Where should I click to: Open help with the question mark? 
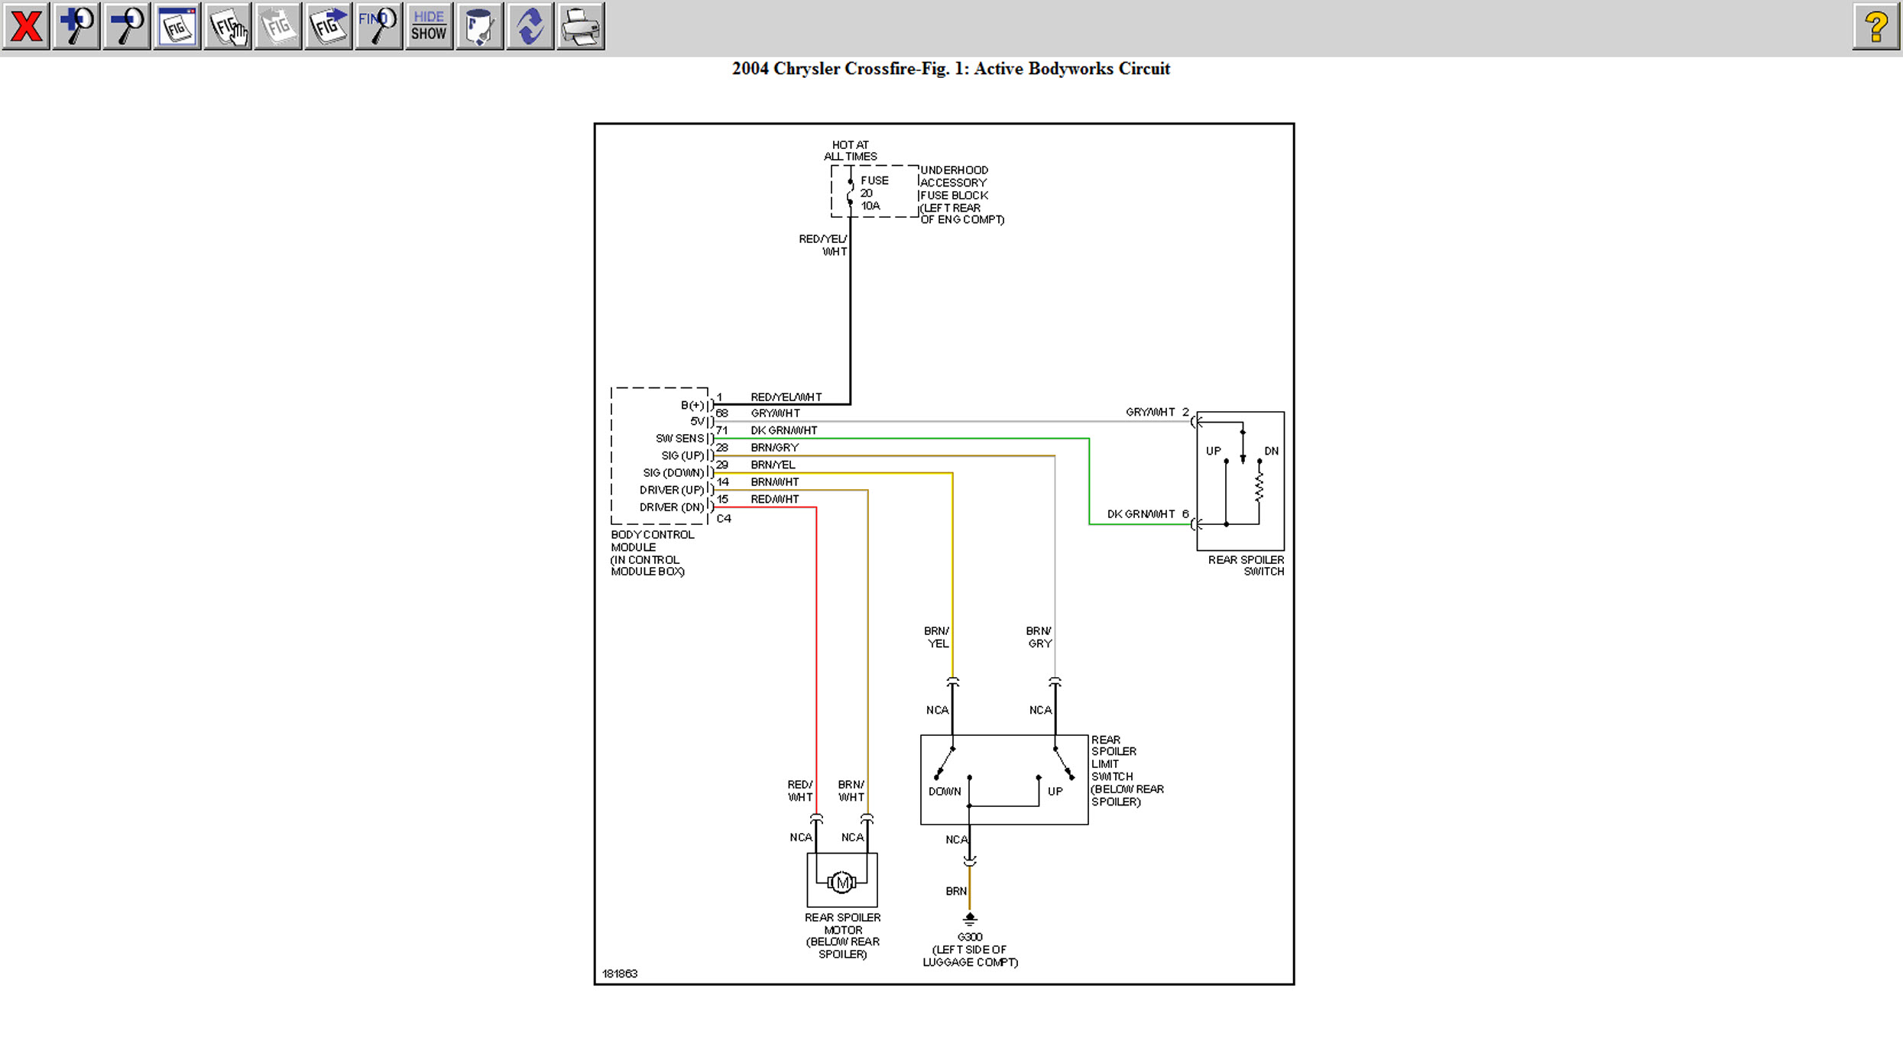(1876, 27)
